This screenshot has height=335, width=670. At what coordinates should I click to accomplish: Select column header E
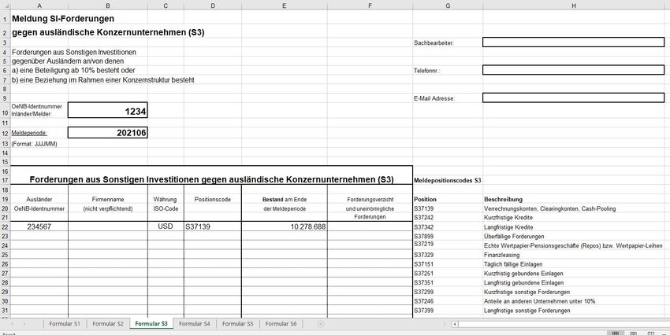(284, 6)
